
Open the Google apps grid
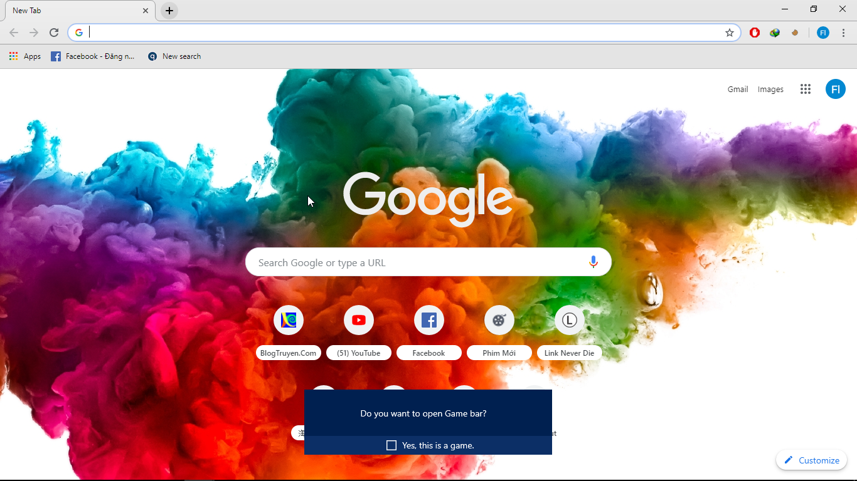(x=806, y=89)
